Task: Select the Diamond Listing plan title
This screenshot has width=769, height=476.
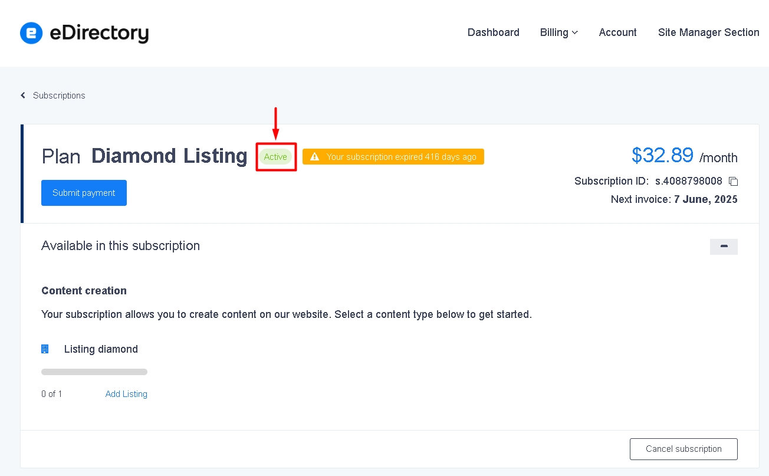Action: coord(169,156)
